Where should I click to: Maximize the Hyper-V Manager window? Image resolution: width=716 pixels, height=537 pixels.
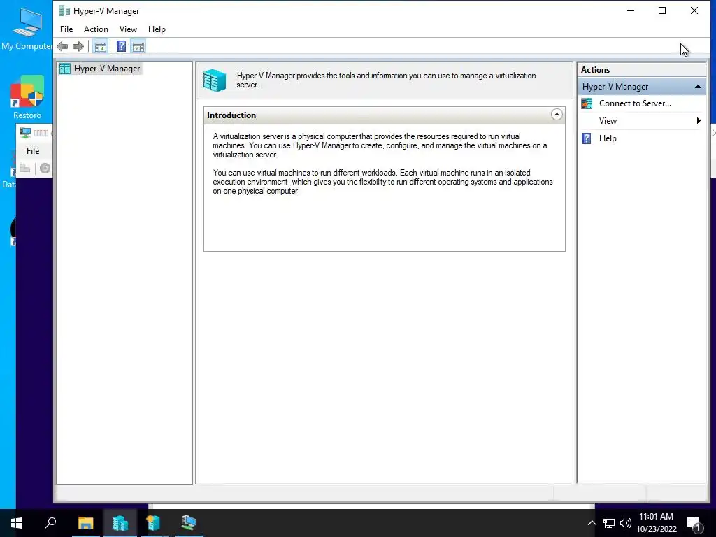(662, 11)
